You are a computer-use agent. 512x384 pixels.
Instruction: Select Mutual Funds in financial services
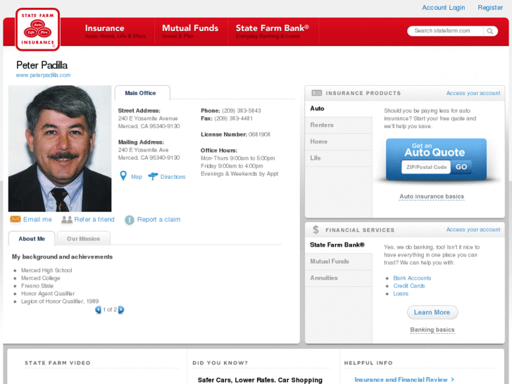click(339, 261)
